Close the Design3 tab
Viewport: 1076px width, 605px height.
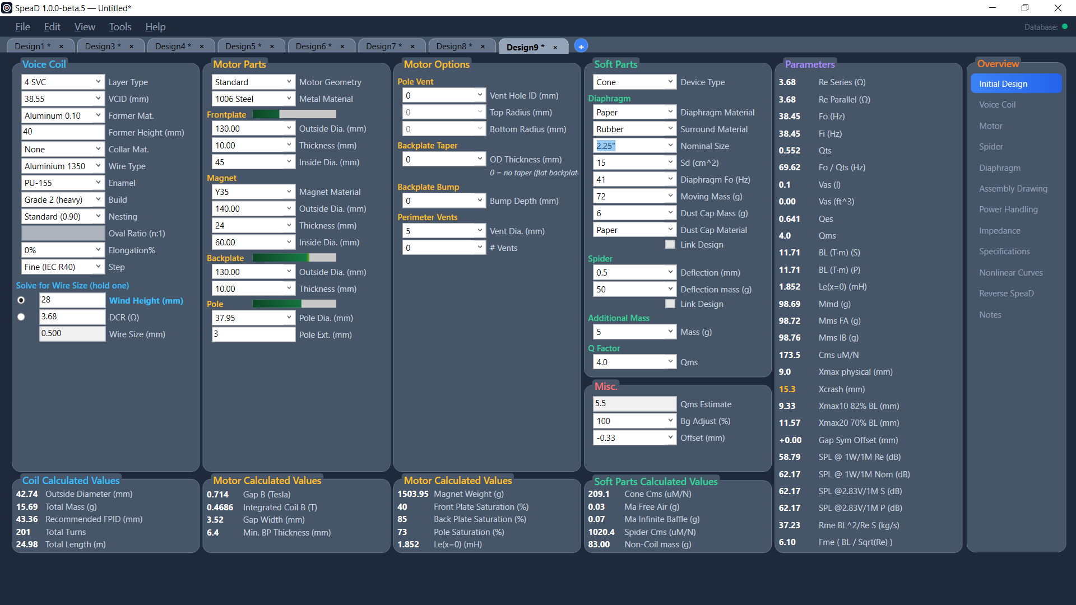tap(131, 46)
